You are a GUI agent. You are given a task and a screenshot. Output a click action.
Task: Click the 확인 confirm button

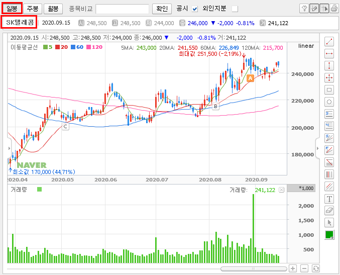pyautogui.click(x=162, y=9)
